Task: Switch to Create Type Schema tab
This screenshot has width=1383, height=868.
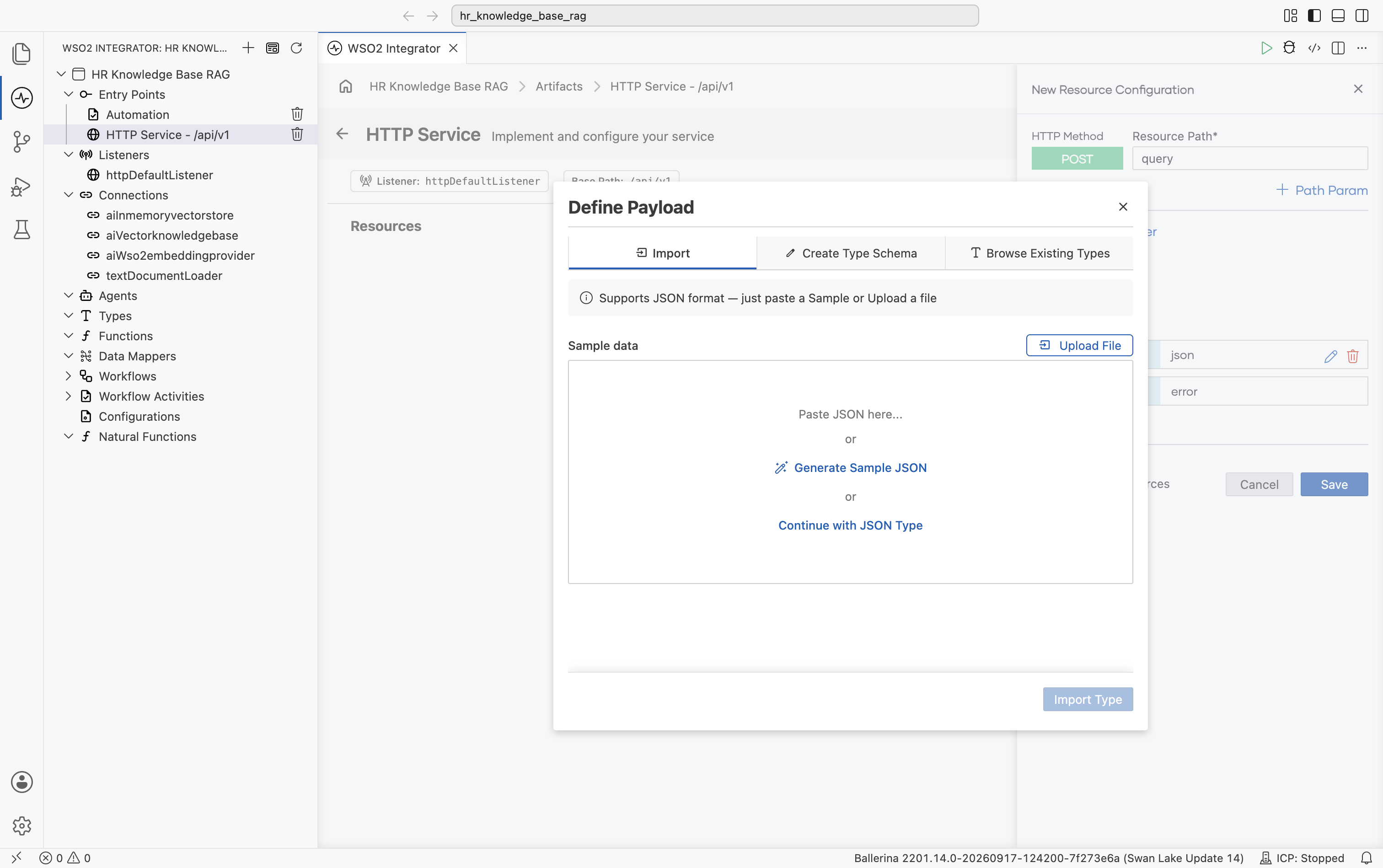Action: click(851, 253)
